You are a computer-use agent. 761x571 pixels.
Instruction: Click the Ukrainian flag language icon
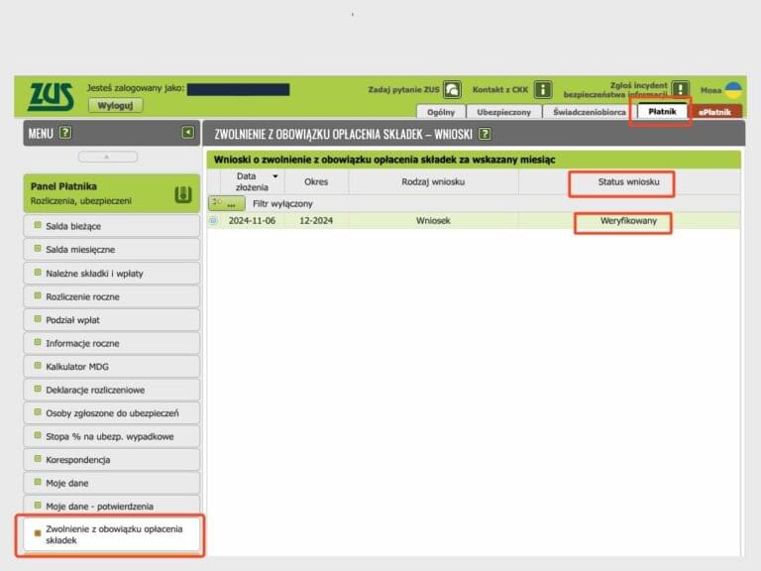tap(733, 89)
